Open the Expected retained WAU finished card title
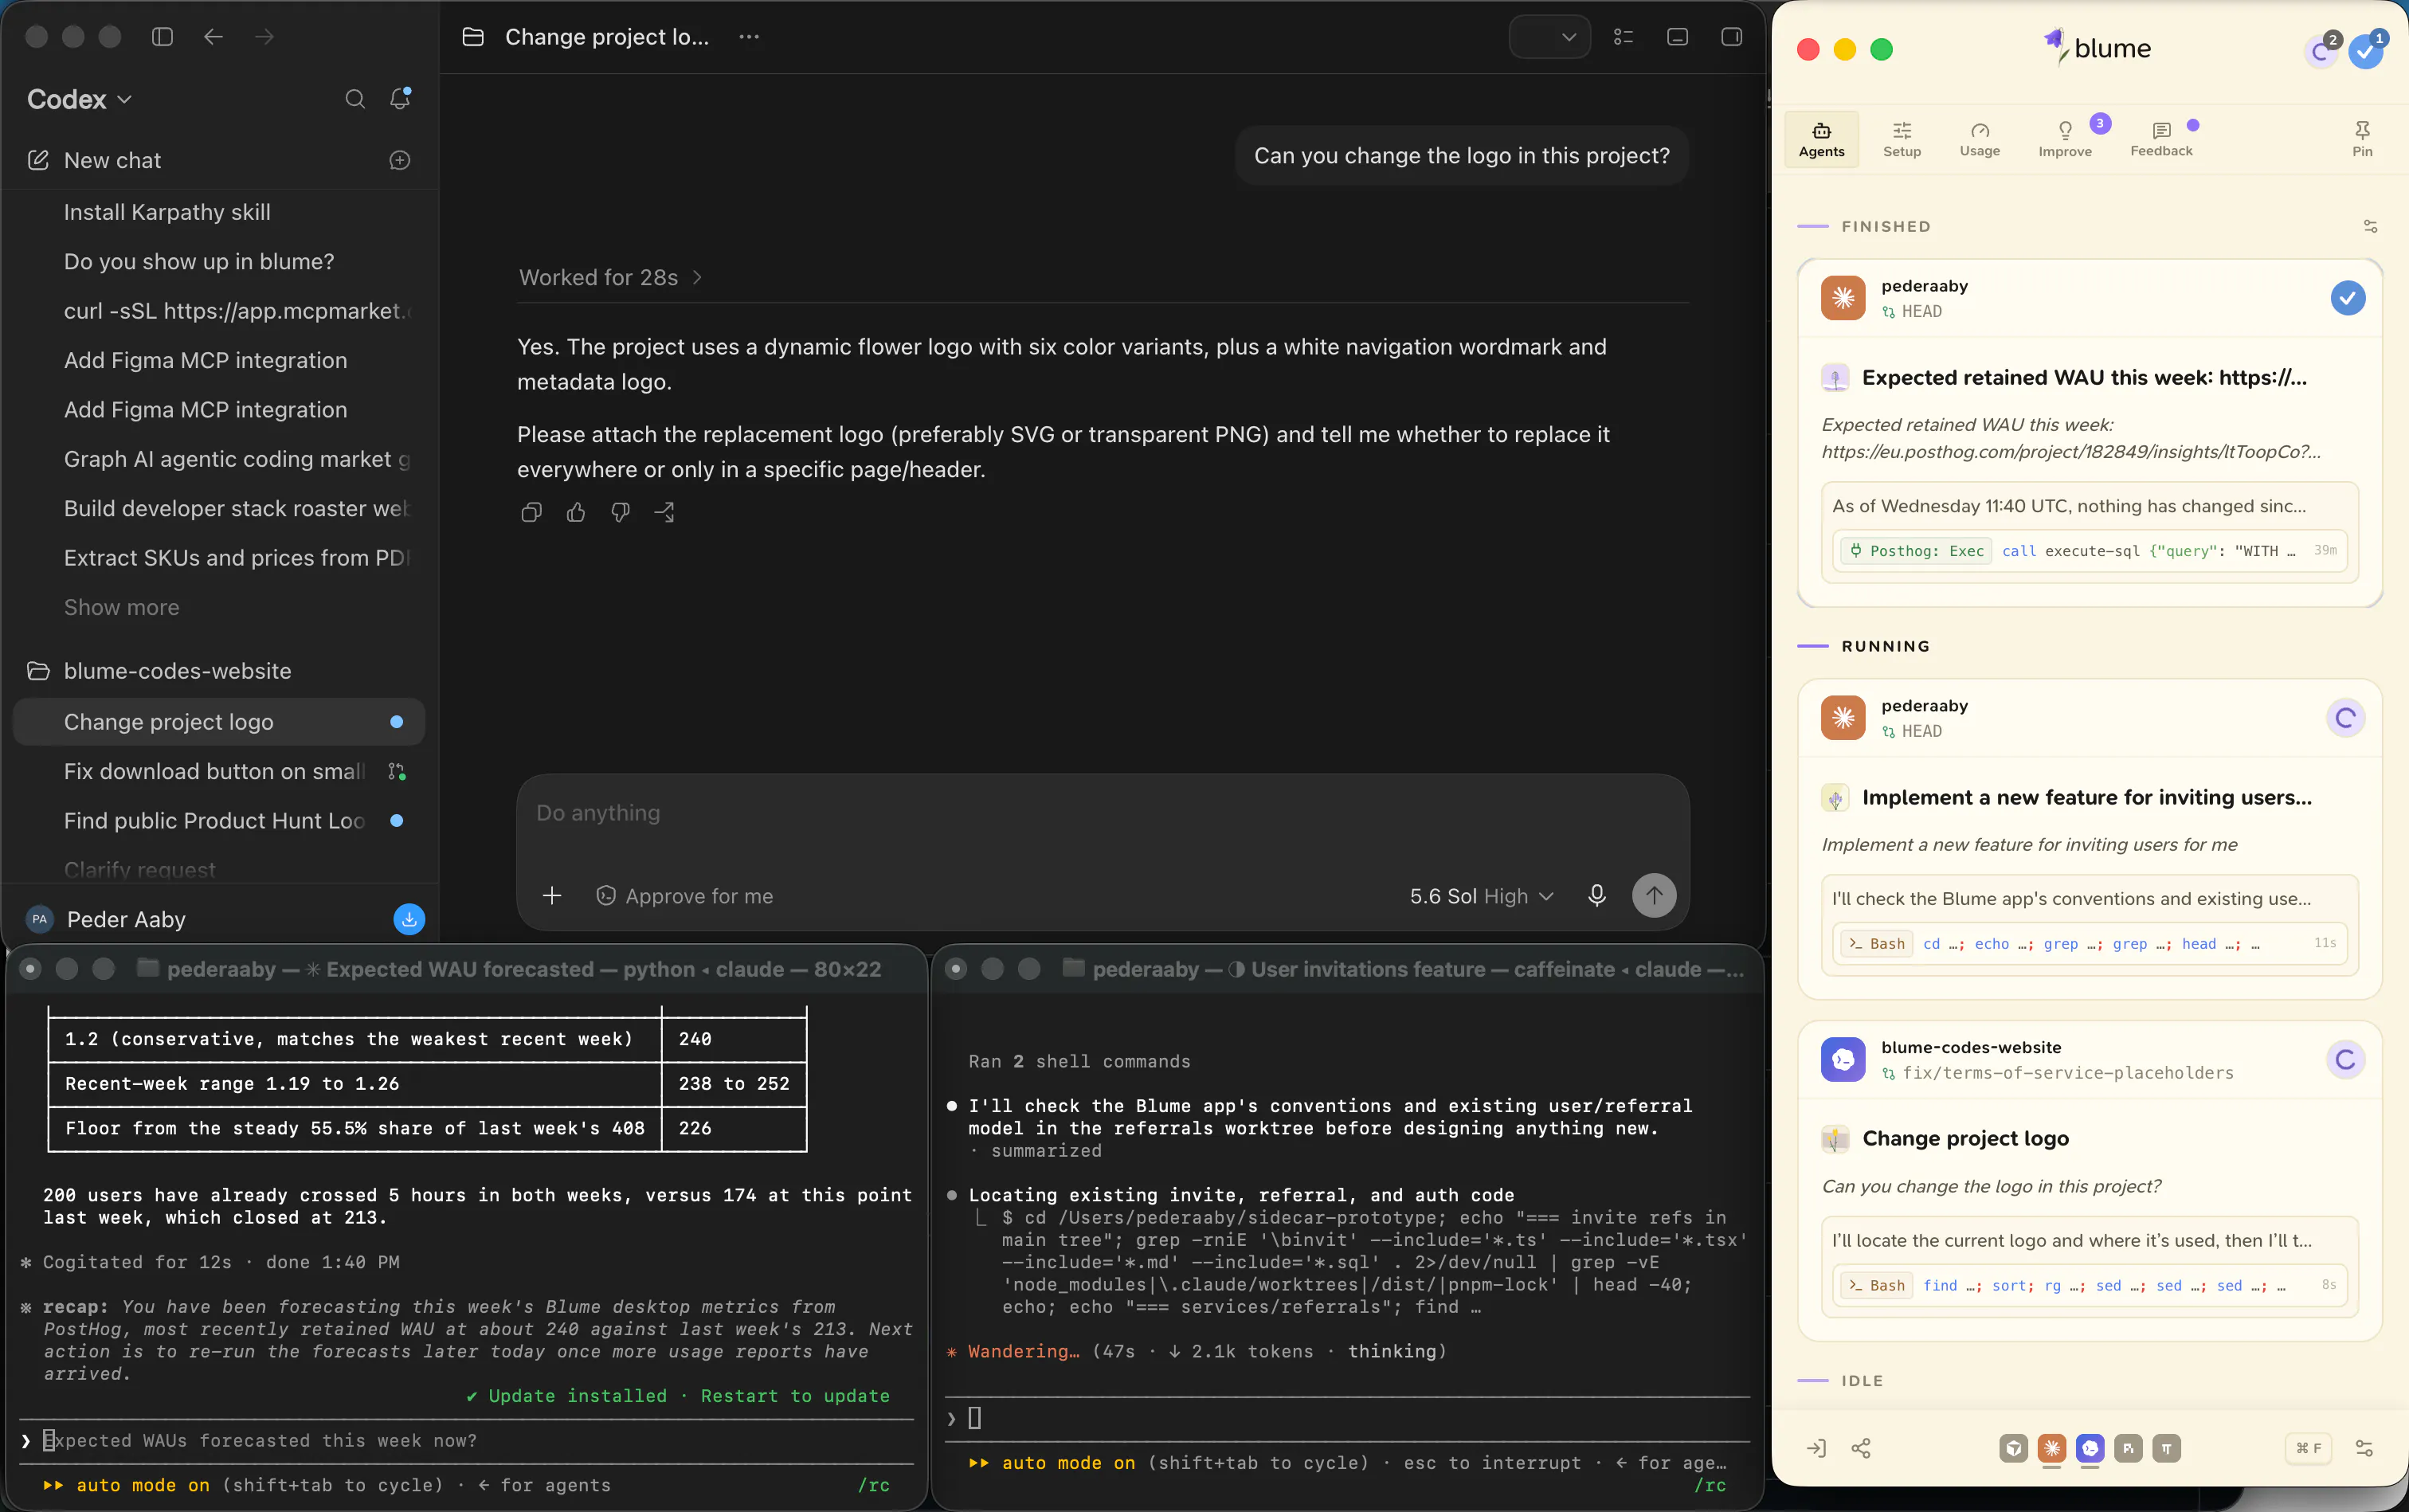The height and width of the screenshot is (1512, 2409). 2084,378
